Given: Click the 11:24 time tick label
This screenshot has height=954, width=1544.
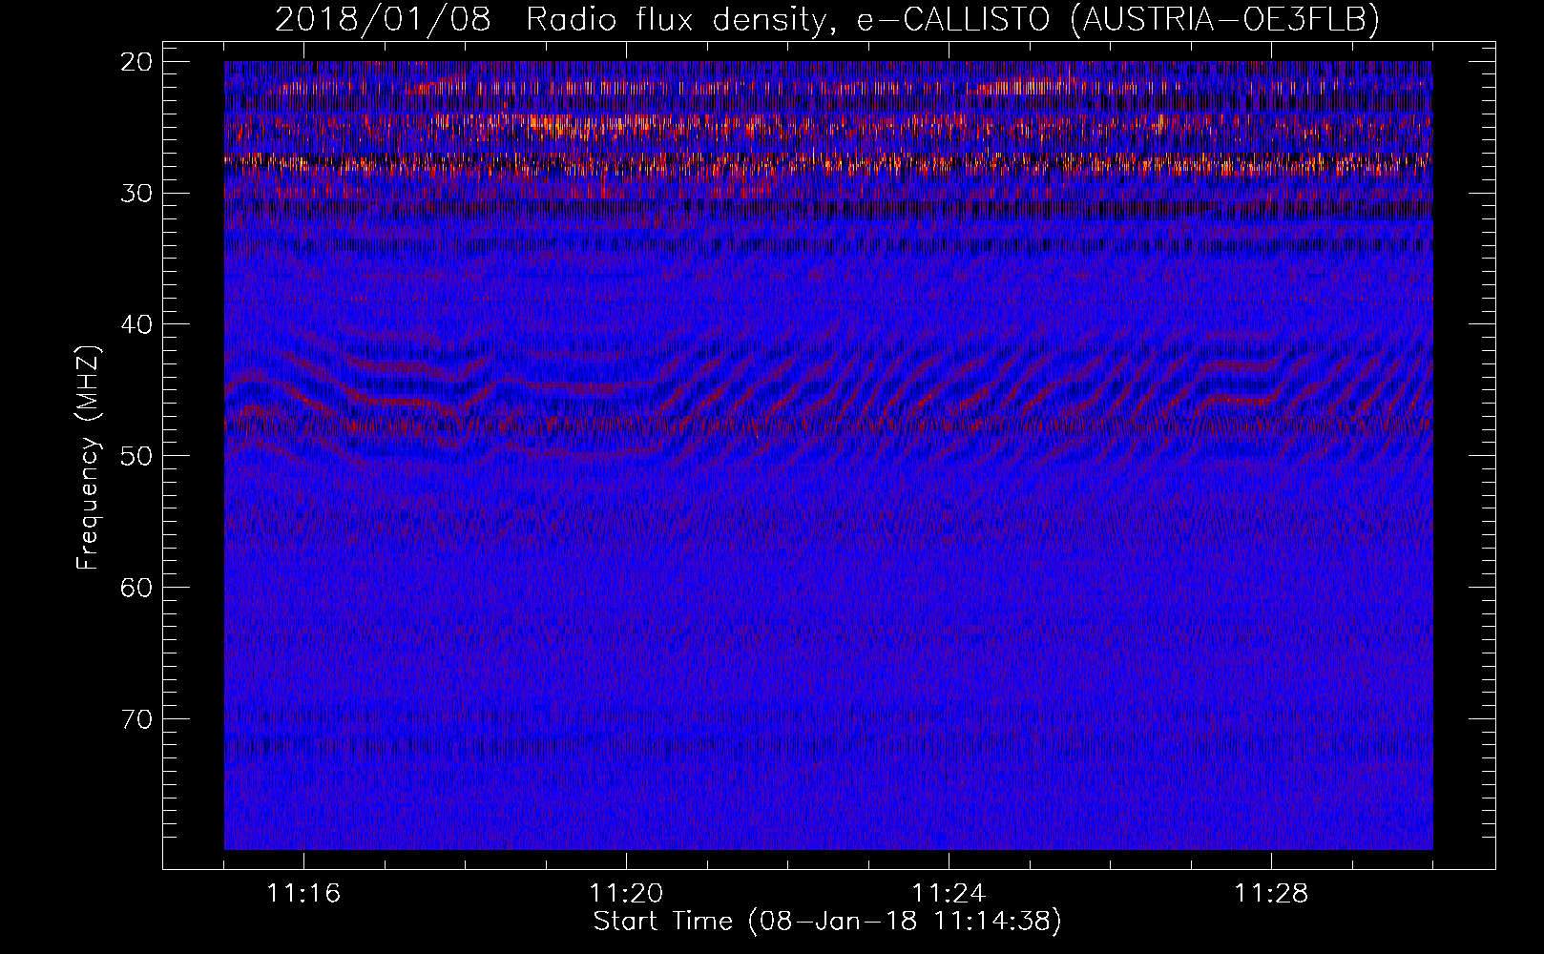Looking at the screenshot, I should tap(949, 894).
